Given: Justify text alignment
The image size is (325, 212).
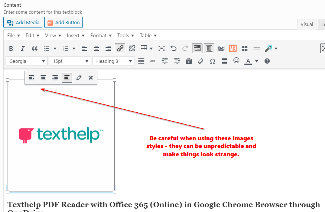Looking at the screenshot, I should tap(141, 61).
